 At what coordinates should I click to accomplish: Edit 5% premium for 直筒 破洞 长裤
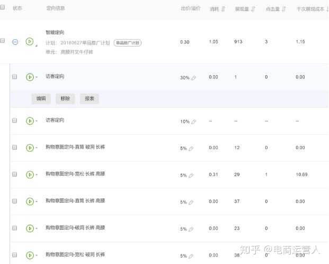pos(191,149)
